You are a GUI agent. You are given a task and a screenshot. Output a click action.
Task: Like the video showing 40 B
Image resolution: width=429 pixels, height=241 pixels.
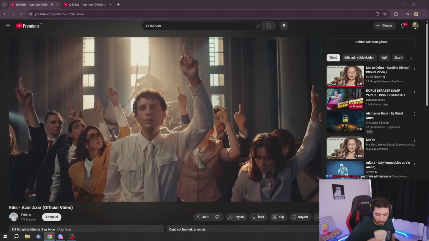click(x=202, y=217)
